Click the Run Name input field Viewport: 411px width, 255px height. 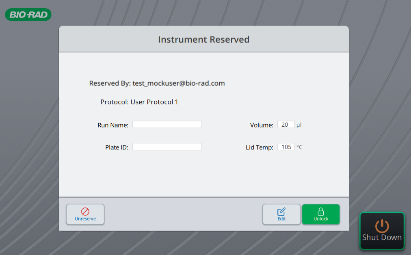click(x=167, y=124)
